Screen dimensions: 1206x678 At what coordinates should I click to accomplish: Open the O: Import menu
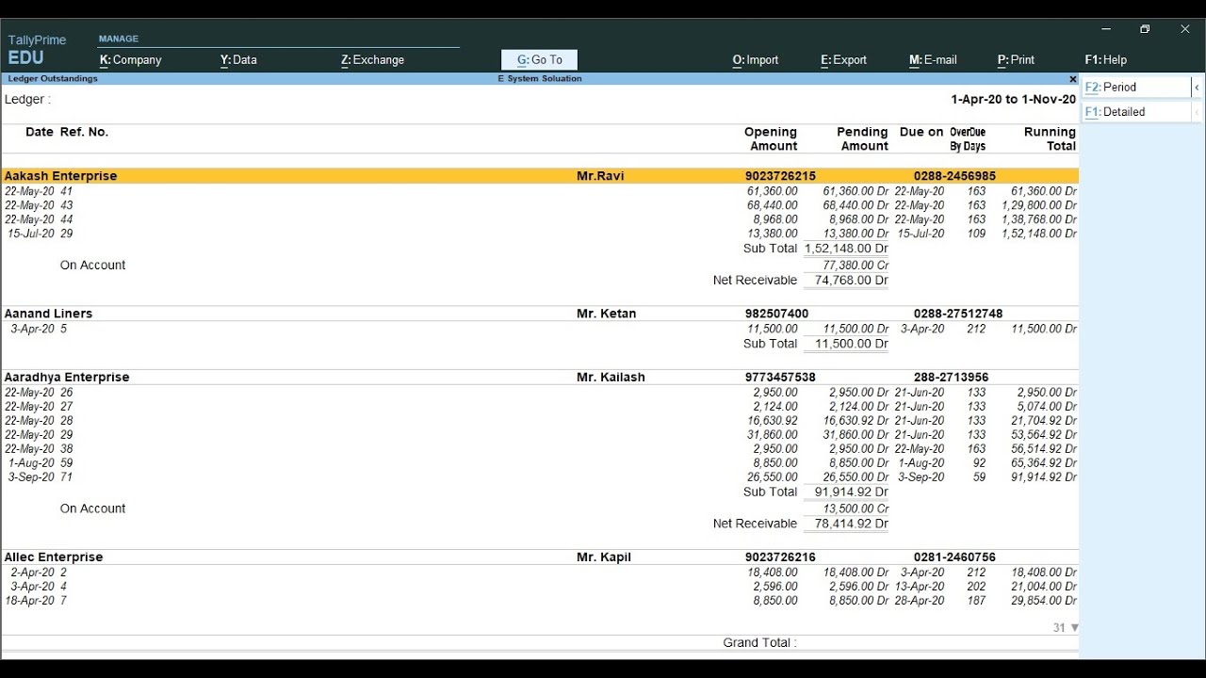coord(756,59)
